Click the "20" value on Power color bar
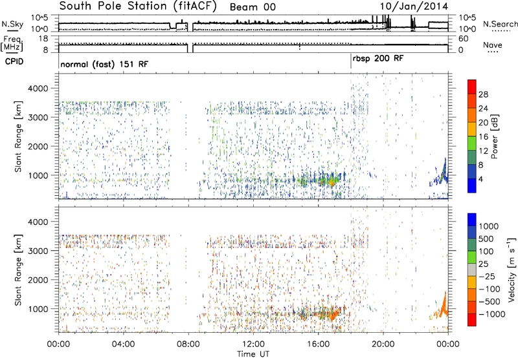Screen dimensions: 518x358 click(x=483, y=123)
